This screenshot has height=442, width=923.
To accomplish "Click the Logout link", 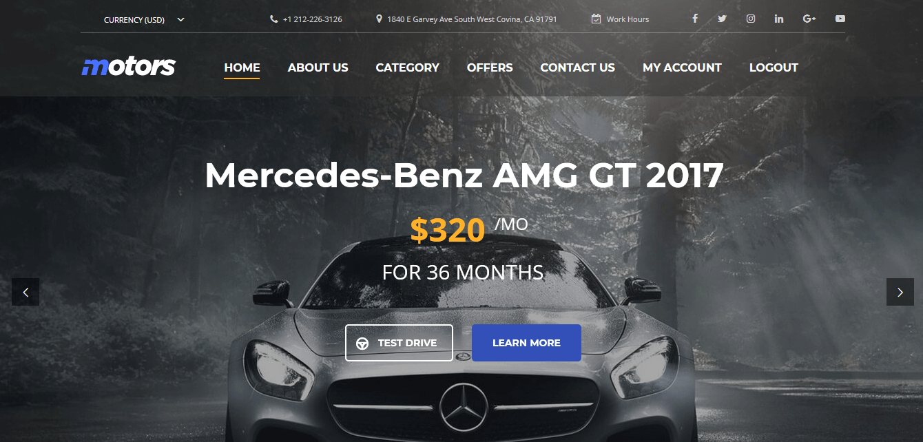I will pos(774,67).
